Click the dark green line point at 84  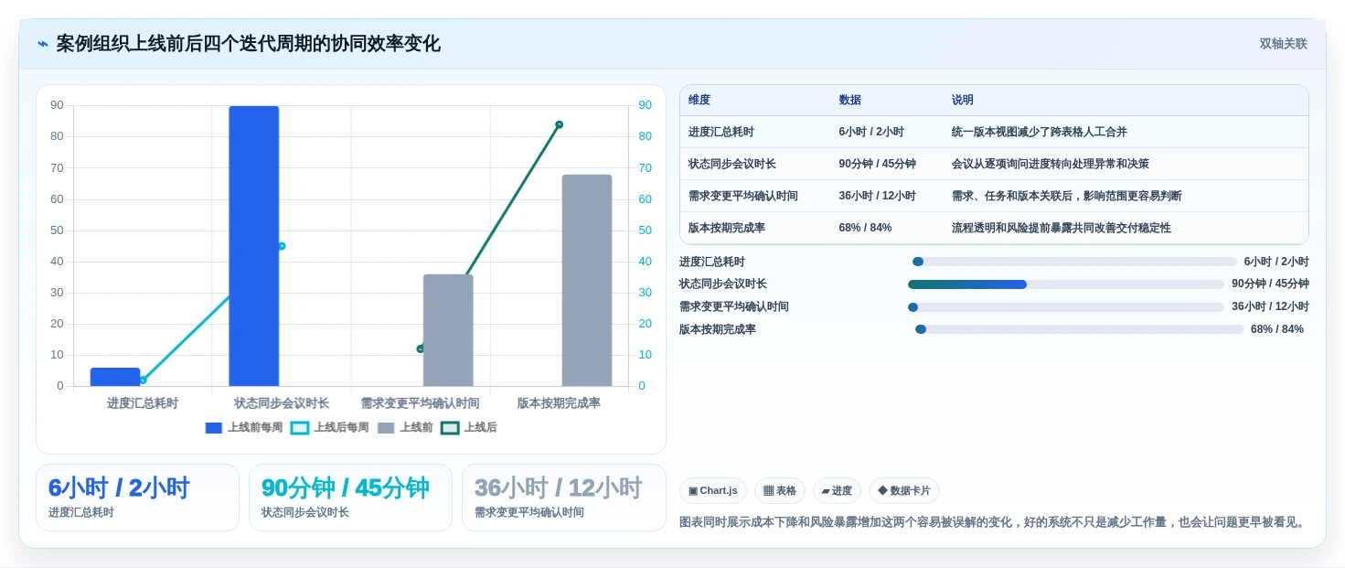point(559,124)
